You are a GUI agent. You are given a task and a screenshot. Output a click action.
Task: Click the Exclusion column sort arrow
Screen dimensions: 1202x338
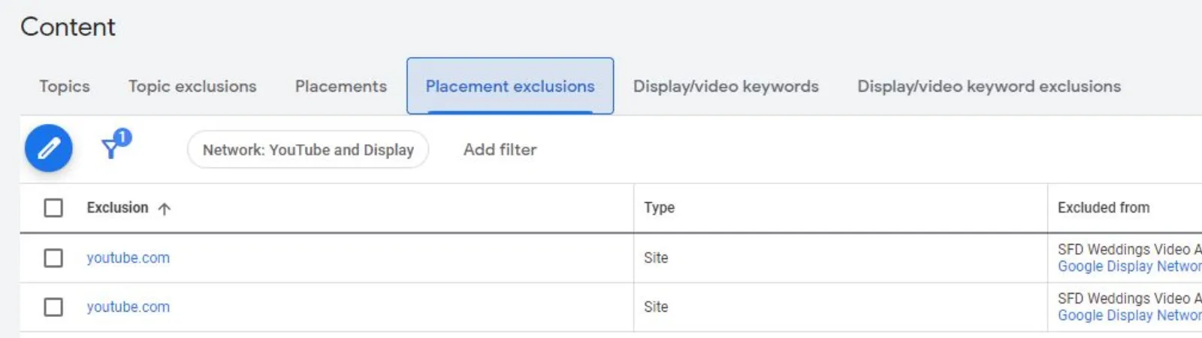click(x=165, y=209)
